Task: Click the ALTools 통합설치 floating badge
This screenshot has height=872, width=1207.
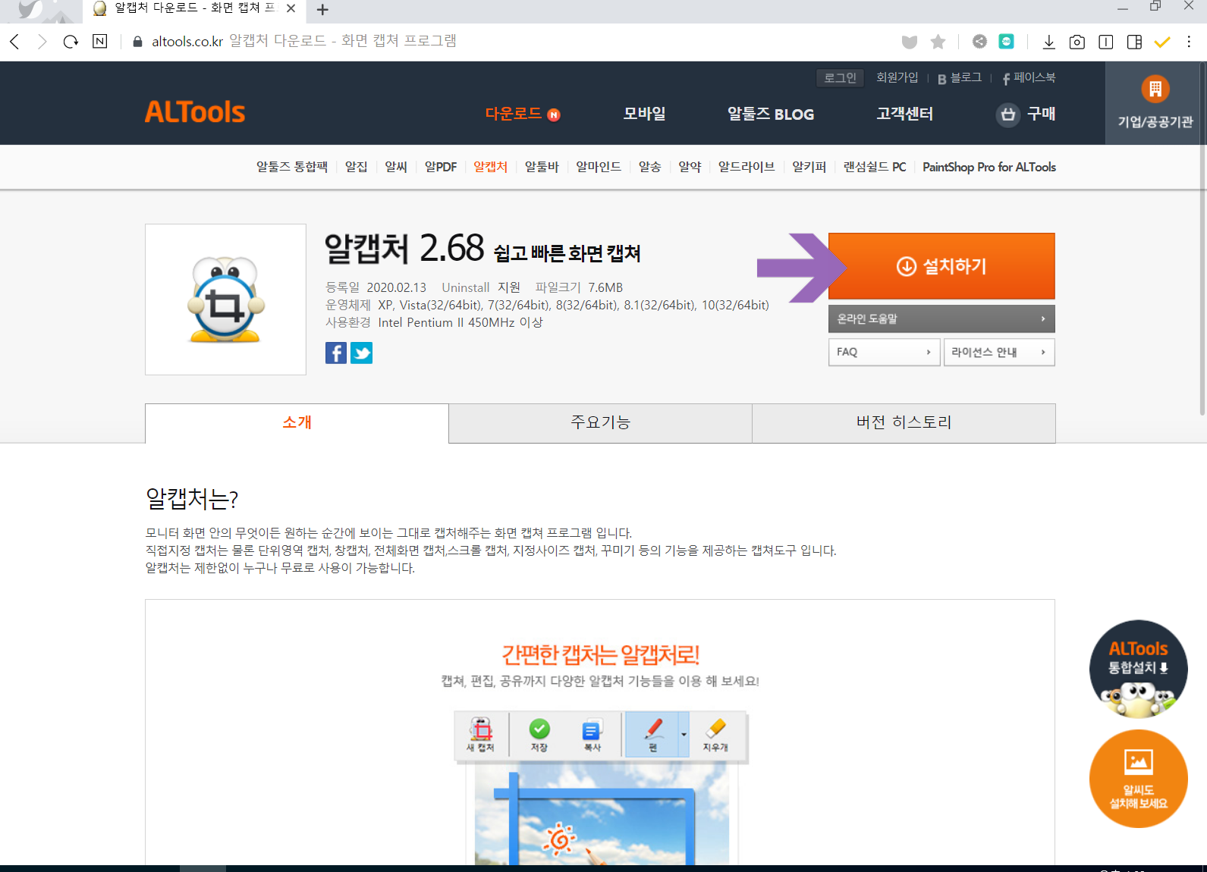Action: coord(1139,670)
